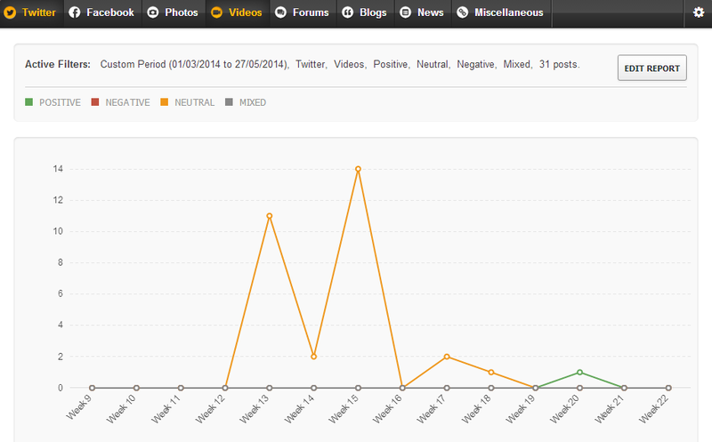Toggle the POSITIVE series in legend

pos(60,102)
